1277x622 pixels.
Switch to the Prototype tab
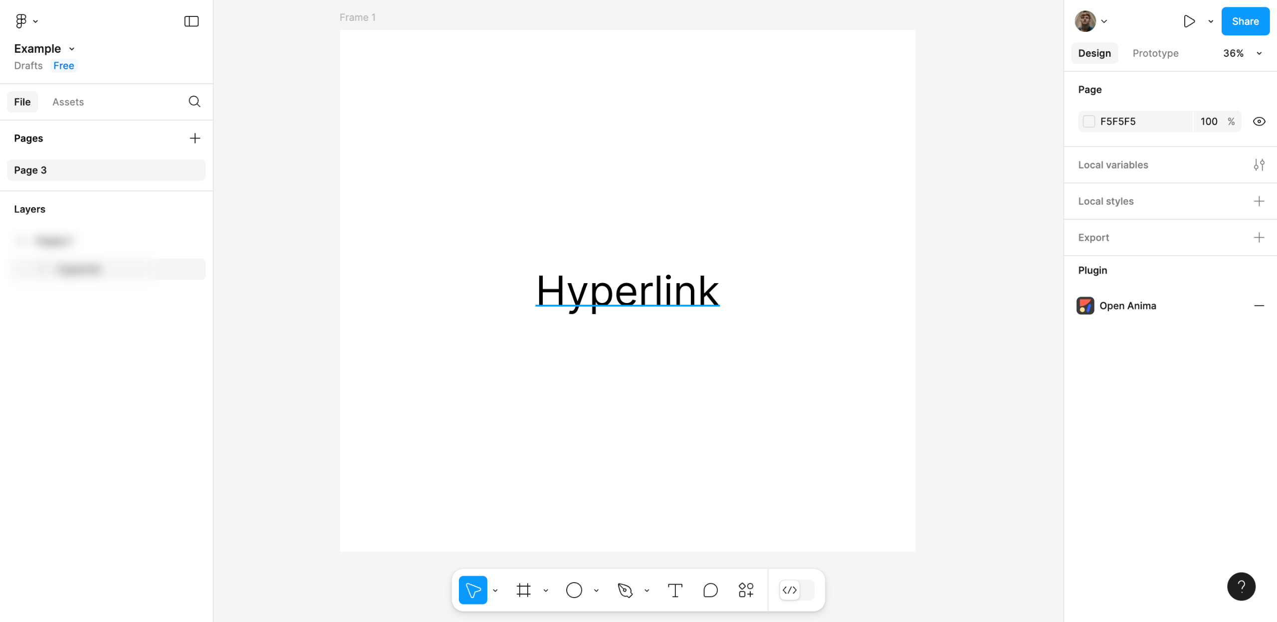(x=1155, y=53)
